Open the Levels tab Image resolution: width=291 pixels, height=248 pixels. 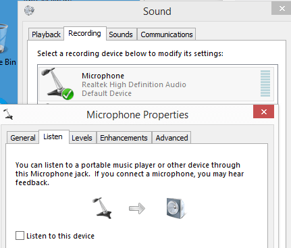82,138
